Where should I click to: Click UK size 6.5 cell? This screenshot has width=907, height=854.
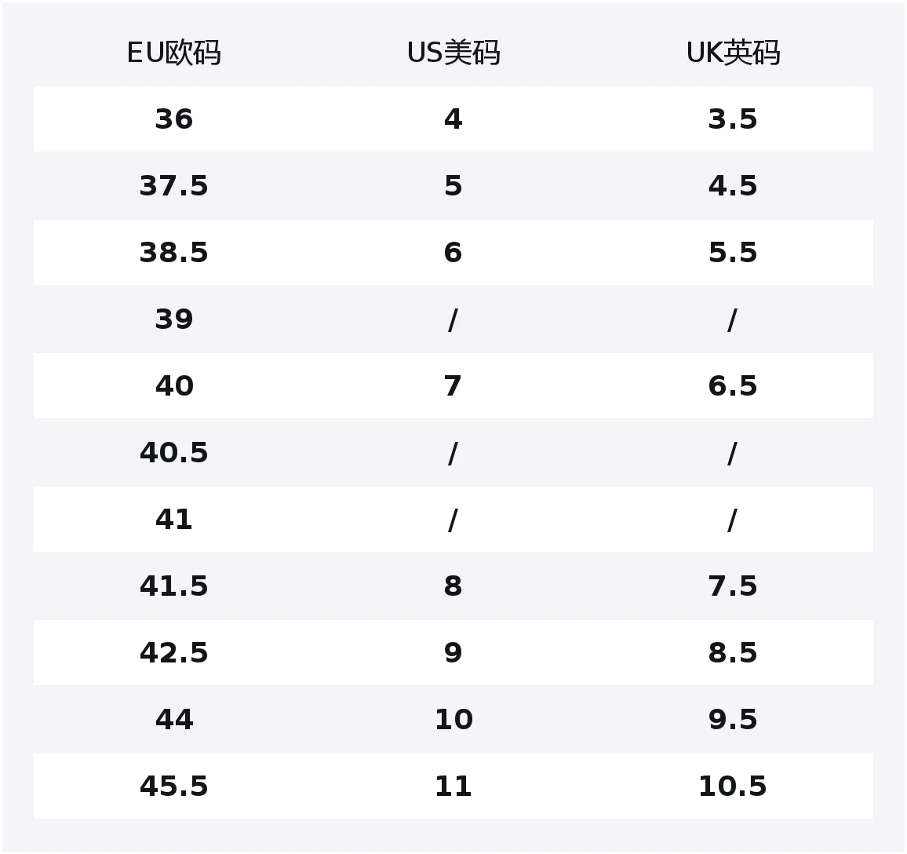pos(733,386)
